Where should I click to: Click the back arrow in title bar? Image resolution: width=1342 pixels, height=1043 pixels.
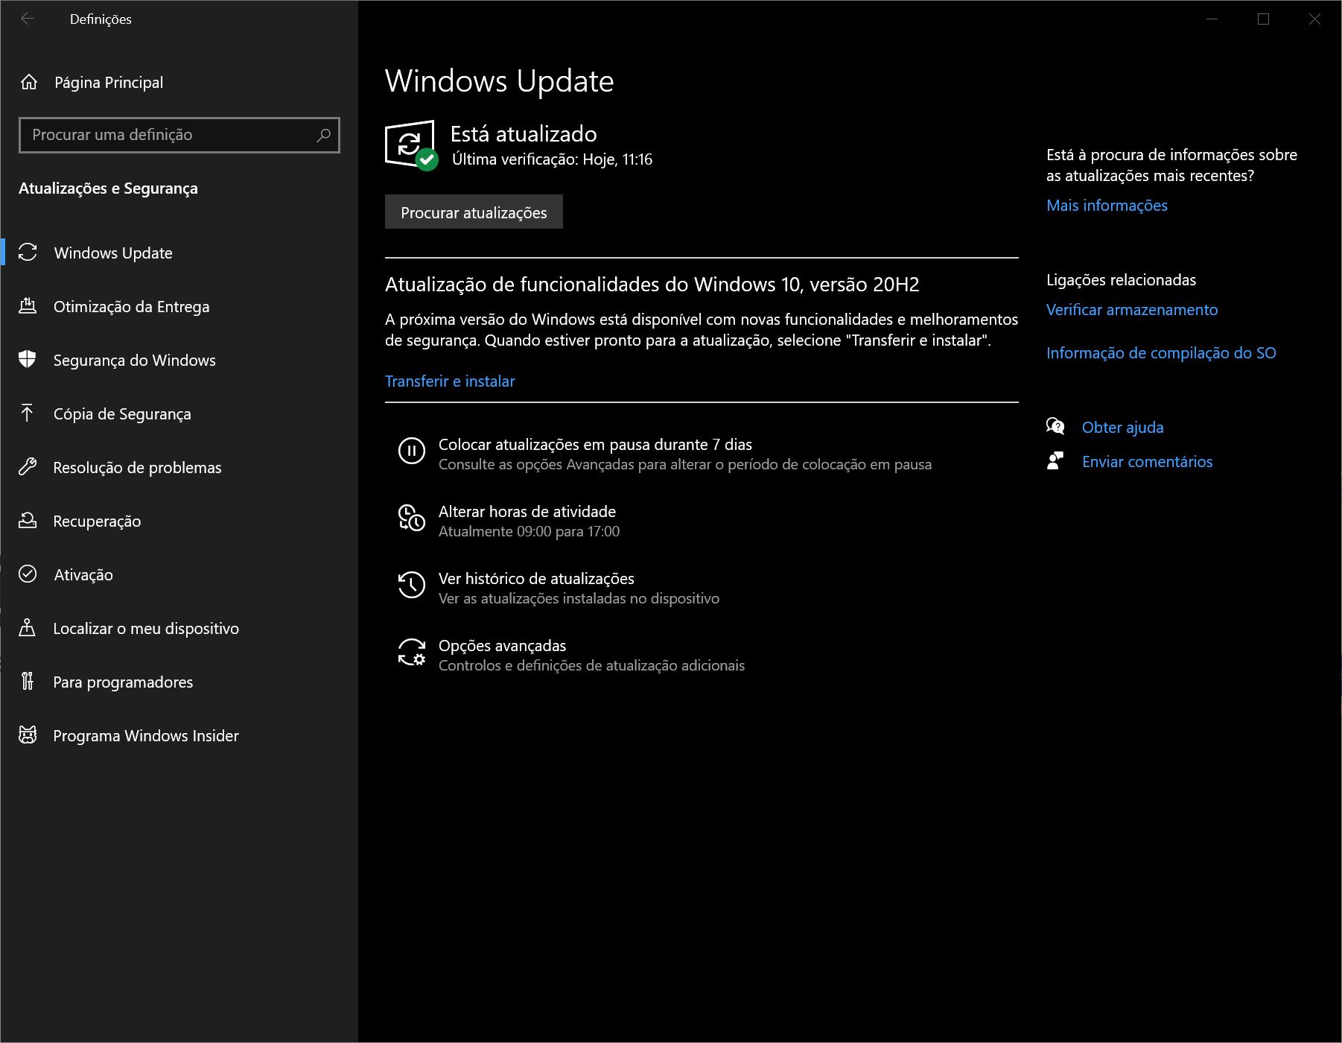pyautogui.click(x=28, y=19)
